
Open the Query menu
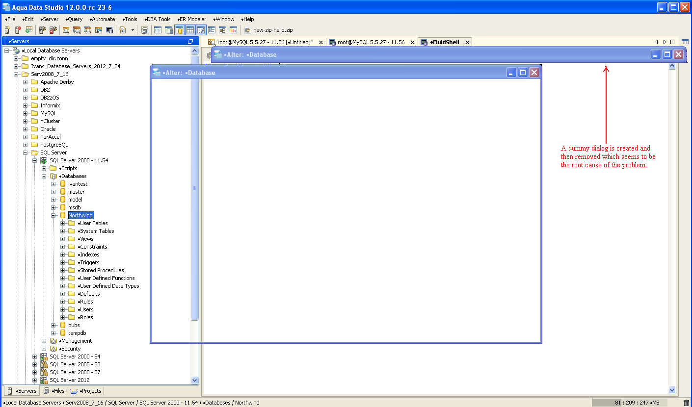point(74,19)
